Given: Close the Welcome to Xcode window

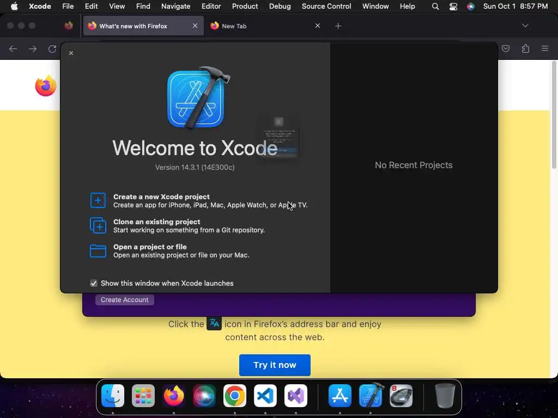Looking at the screenshot, I should [71, 53].
